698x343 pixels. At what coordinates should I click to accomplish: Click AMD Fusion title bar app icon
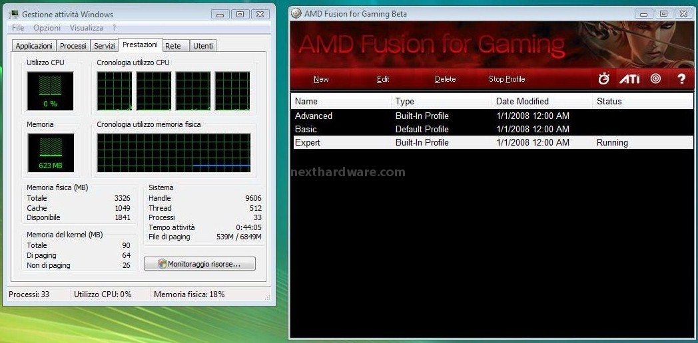click(x=296, y=13)
